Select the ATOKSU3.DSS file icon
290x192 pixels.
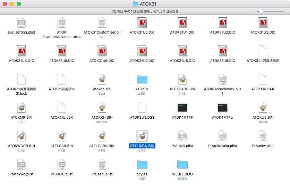point(142,108)
